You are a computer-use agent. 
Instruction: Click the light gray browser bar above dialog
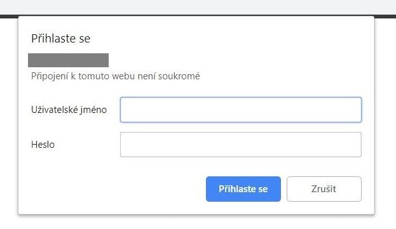tap(198, 7)
